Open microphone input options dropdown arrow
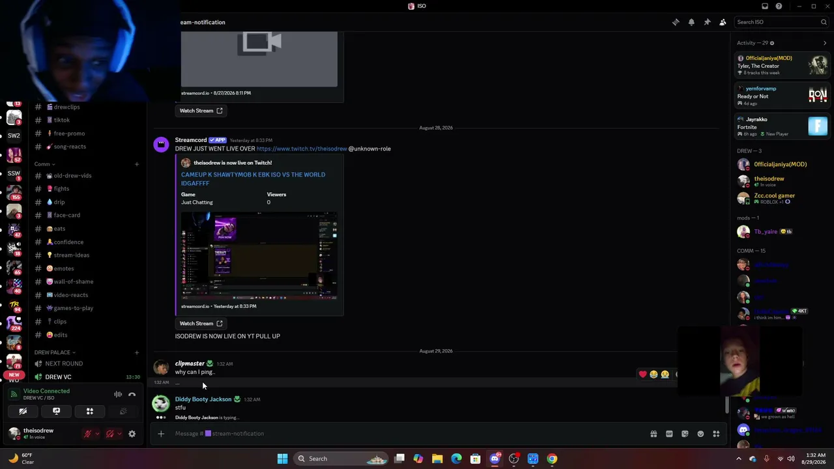This screenshot has width=834, height=469. pyautogui.click(x=97, y=434)
